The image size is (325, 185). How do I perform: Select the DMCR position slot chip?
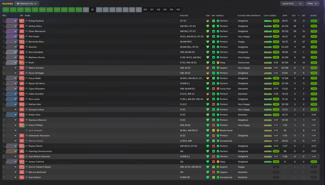point(42,10)
